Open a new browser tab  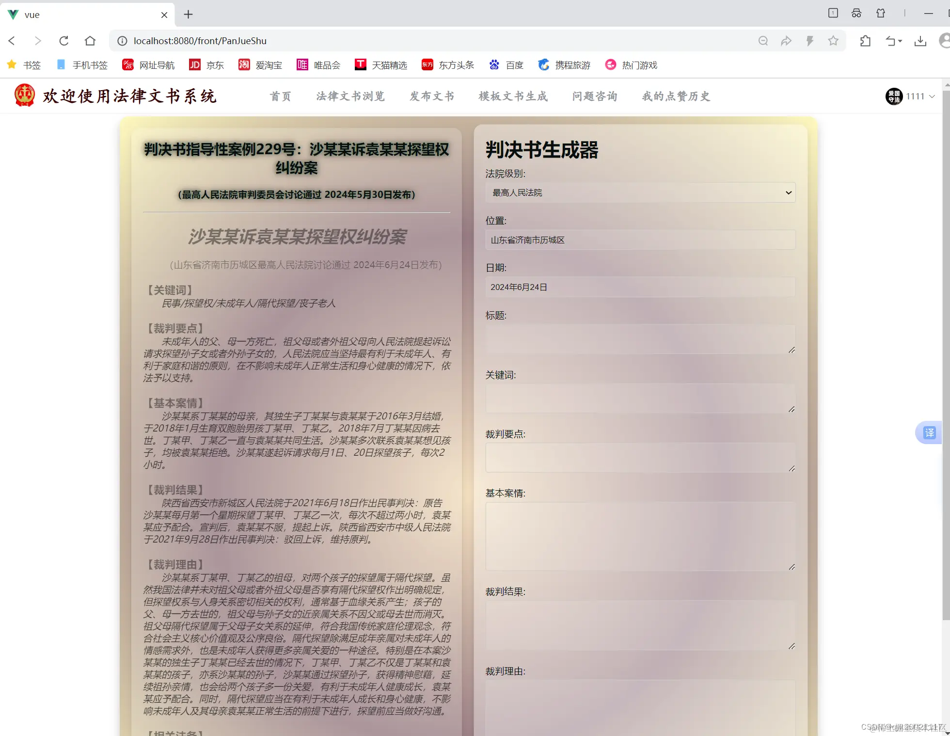tap(189, 15)
